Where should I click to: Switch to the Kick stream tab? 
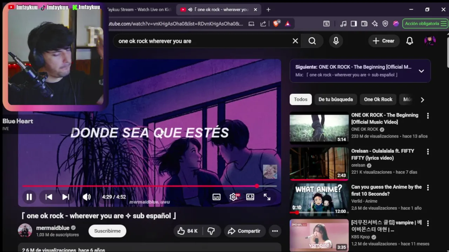(x=139, y=9)
